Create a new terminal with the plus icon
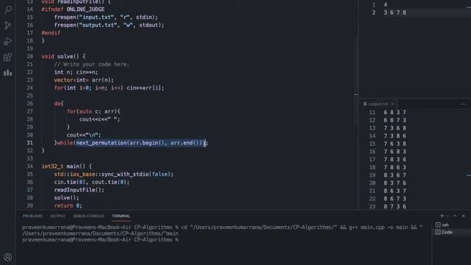Viewport: 471px width, 265px height. (x=442, y=216)
